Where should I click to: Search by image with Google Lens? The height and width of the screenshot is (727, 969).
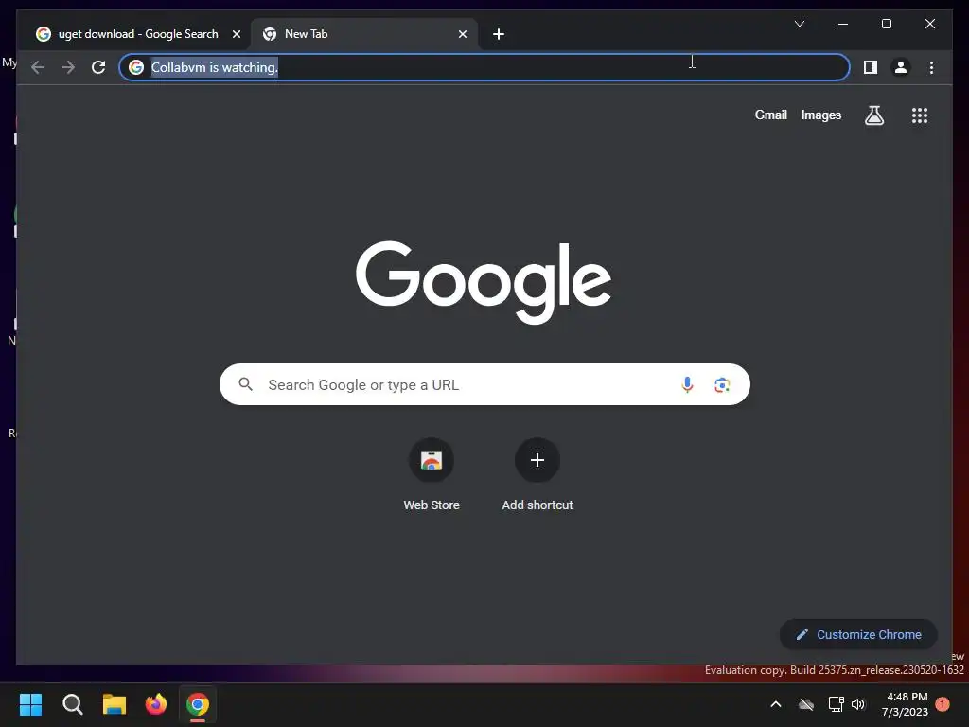(722, 384)
